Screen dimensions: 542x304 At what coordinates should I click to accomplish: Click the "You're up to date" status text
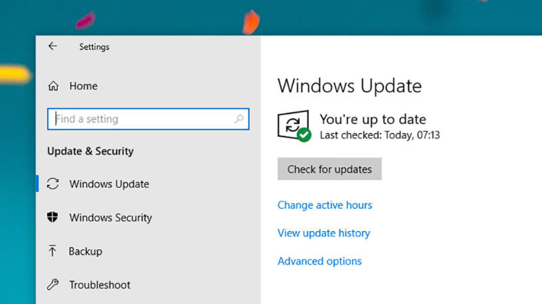(x=372, y=119)
